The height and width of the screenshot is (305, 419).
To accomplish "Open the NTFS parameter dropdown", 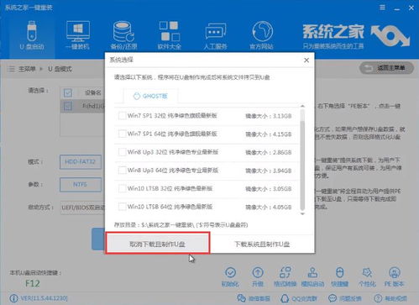I will point(81,185).
